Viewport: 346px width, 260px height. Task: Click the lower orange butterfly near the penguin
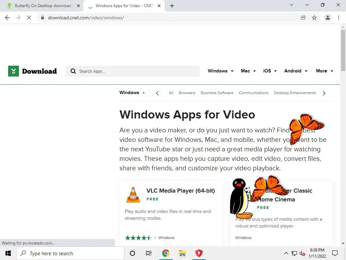(x=269, y=188)
